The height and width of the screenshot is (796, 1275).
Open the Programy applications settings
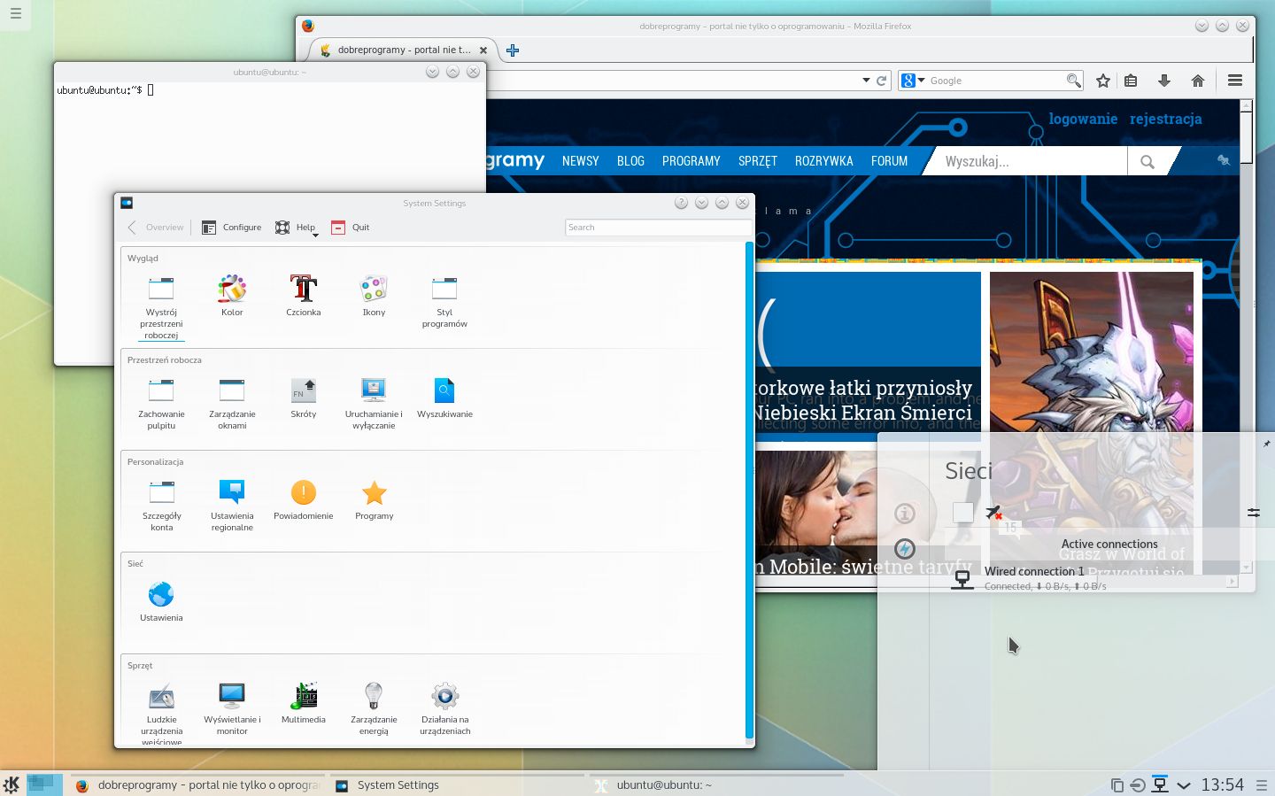coord(374,498)
